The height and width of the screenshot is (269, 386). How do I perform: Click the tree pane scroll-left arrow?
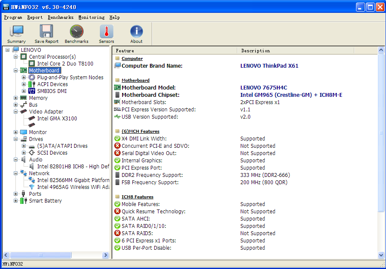point(6,255)
